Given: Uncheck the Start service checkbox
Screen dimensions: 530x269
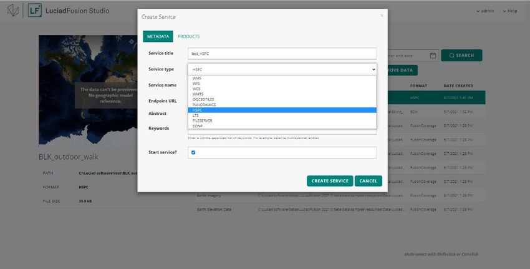Looking at the screenshot, I should pyautogui.click(x=193, y=153).
